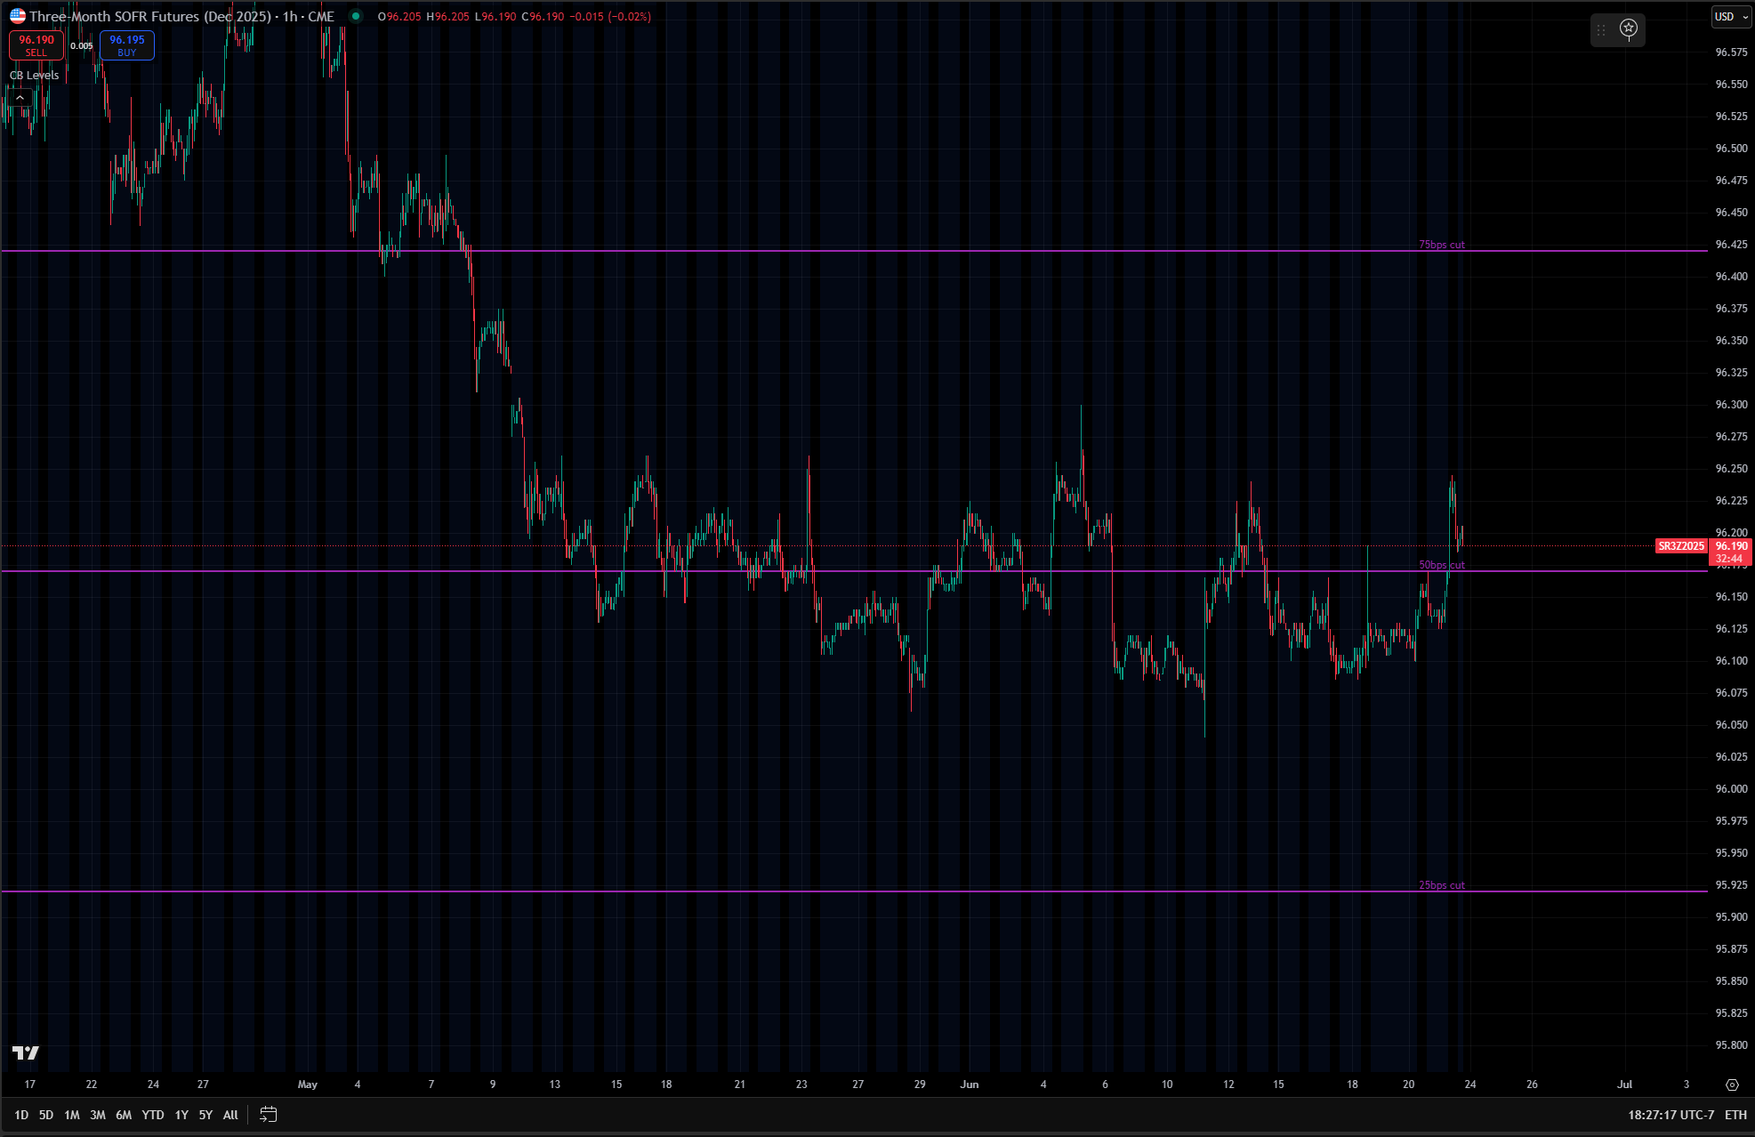This screenshot has height=1137, width=1755.
Task: Click the 96.425 price scale label
Action: click(x=1731, y=245)
